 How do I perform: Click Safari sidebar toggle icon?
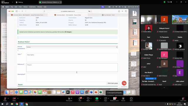(x=17, y=11)
